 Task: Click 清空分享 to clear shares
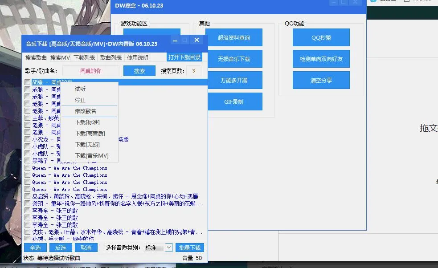(x=320, y=80)
